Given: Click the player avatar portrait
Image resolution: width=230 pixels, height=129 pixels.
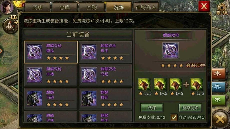Looking at the screenshot, I should click(x=7, y=7).
